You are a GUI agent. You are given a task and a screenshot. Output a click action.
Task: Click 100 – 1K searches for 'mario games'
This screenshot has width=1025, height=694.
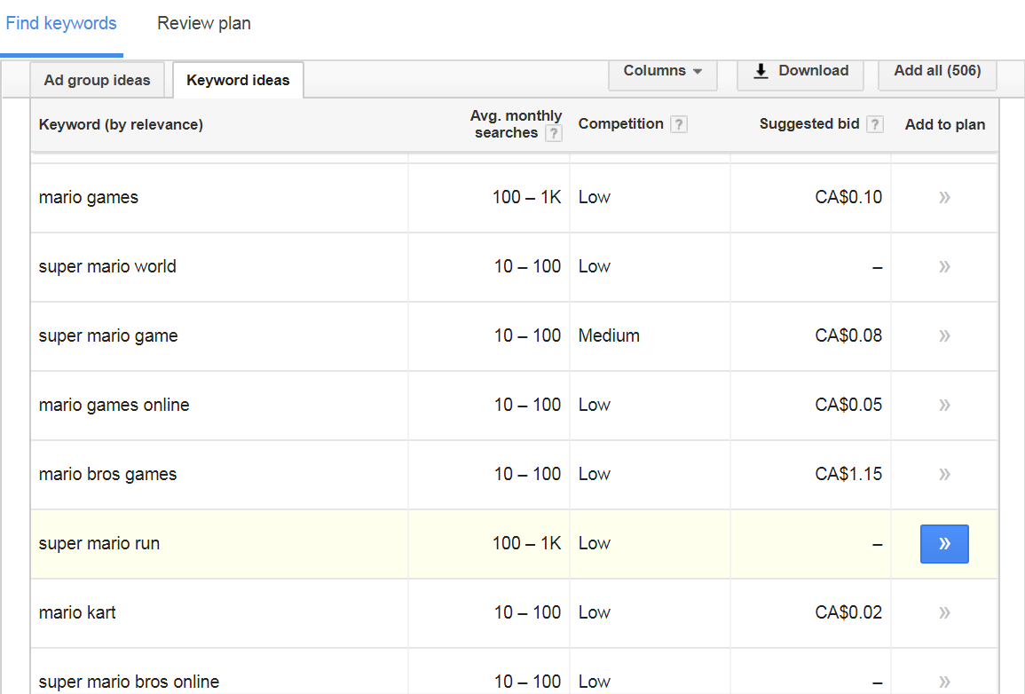[x=527, y=197]
